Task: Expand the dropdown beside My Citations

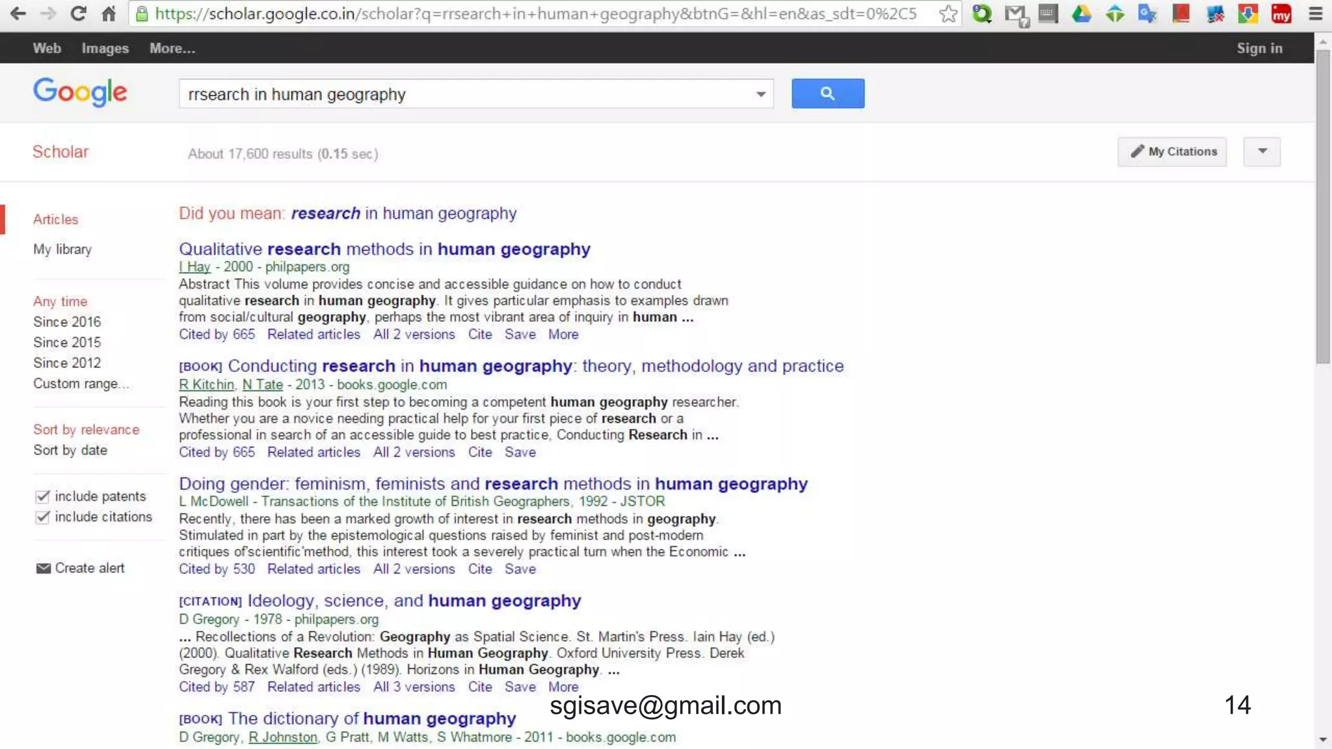Action: tap(1262, 151)
